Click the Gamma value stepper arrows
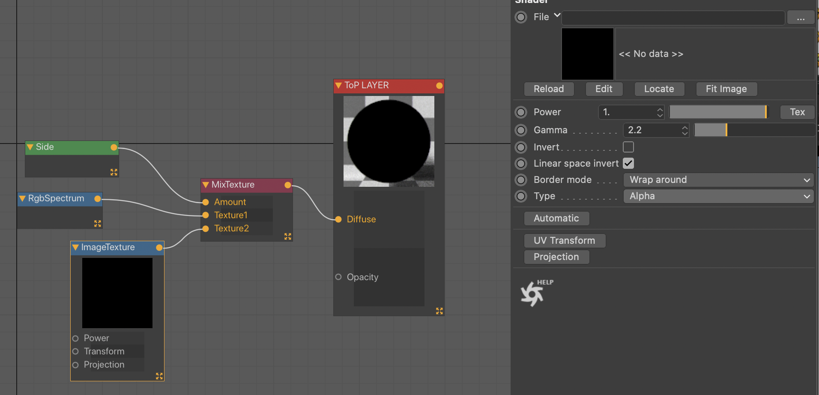This screenshot has height=395, width=819. tap(684, 130)
